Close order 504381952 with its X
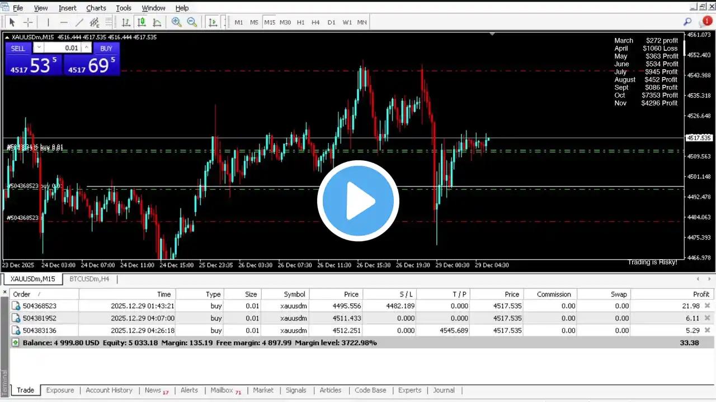 pyautogui.click(x=708, y=318)
